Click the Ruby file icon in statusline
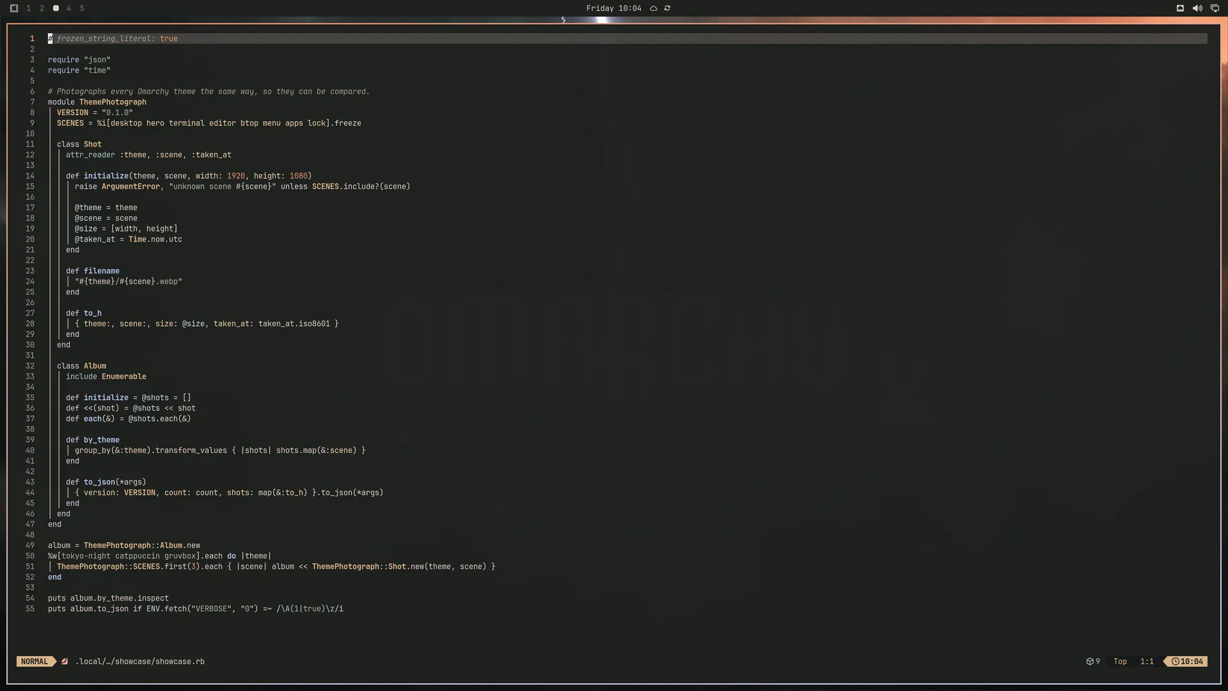Screen dimensions: 1228x691 [x=65, y=662]
